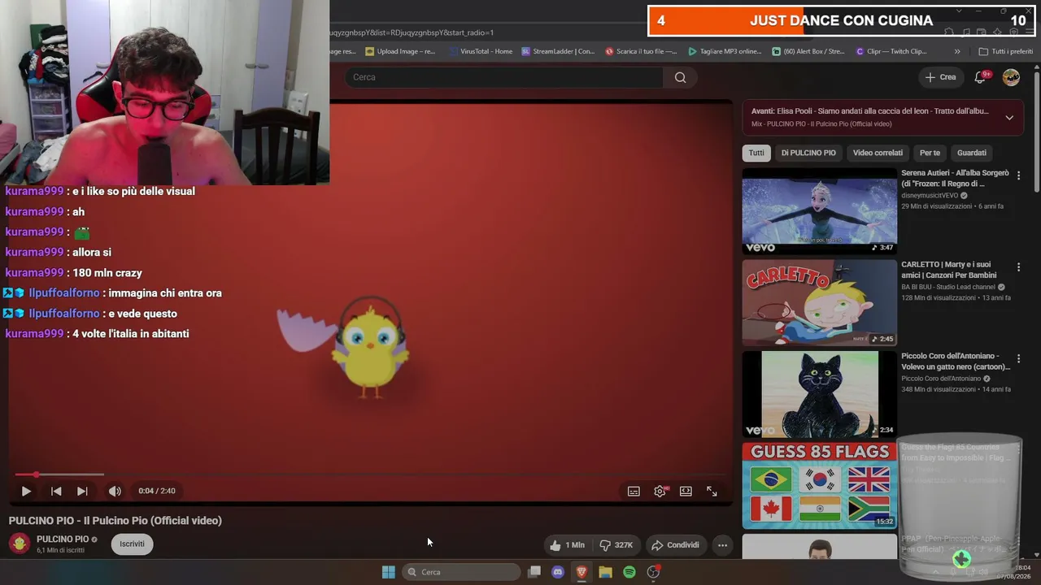Select the Per te filter chip
1041x585 pixels.
tap(930, 153)
